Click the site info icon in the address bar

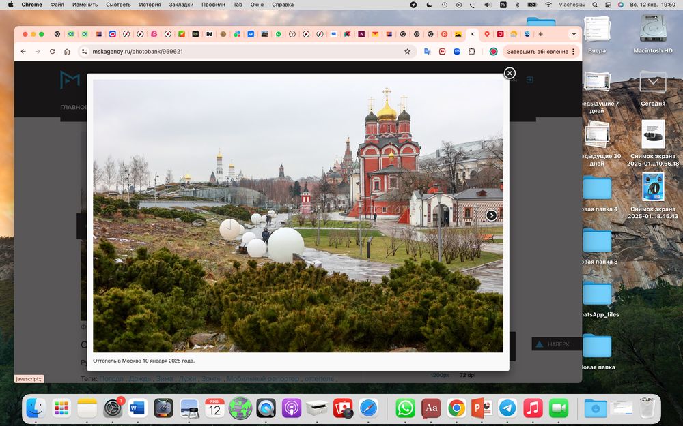(x=84, y=51)
